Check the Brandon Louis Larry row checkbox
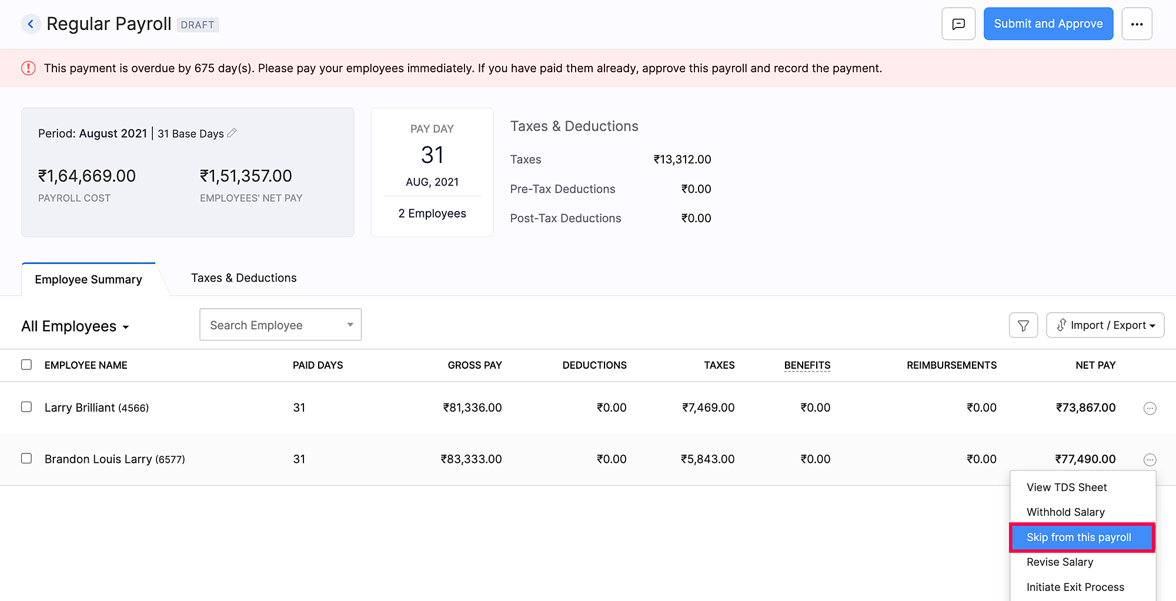This screenshot has height=601, width=1176. click(26, 458)
